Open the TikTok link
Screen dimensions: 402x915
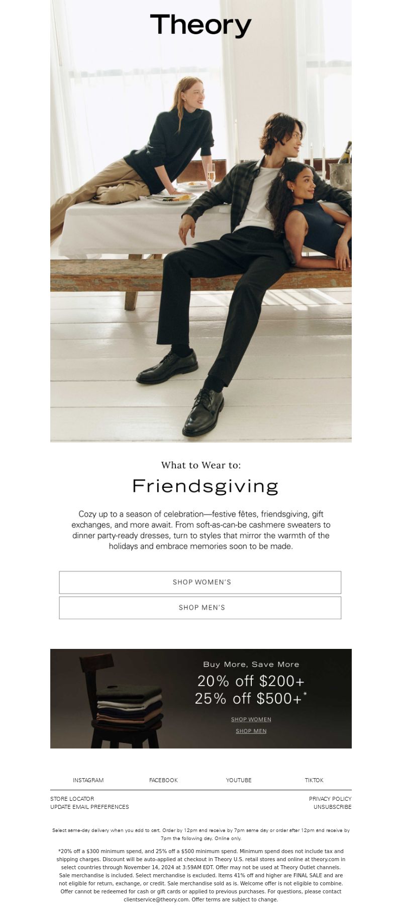click(x=314, y=780)
